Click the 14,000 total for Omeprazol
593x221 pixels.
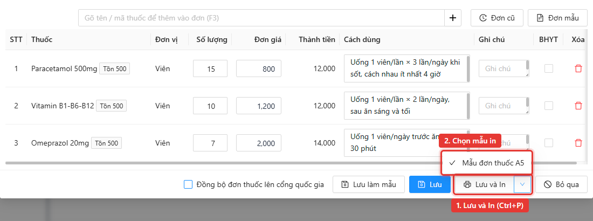(x=324, y=143)
